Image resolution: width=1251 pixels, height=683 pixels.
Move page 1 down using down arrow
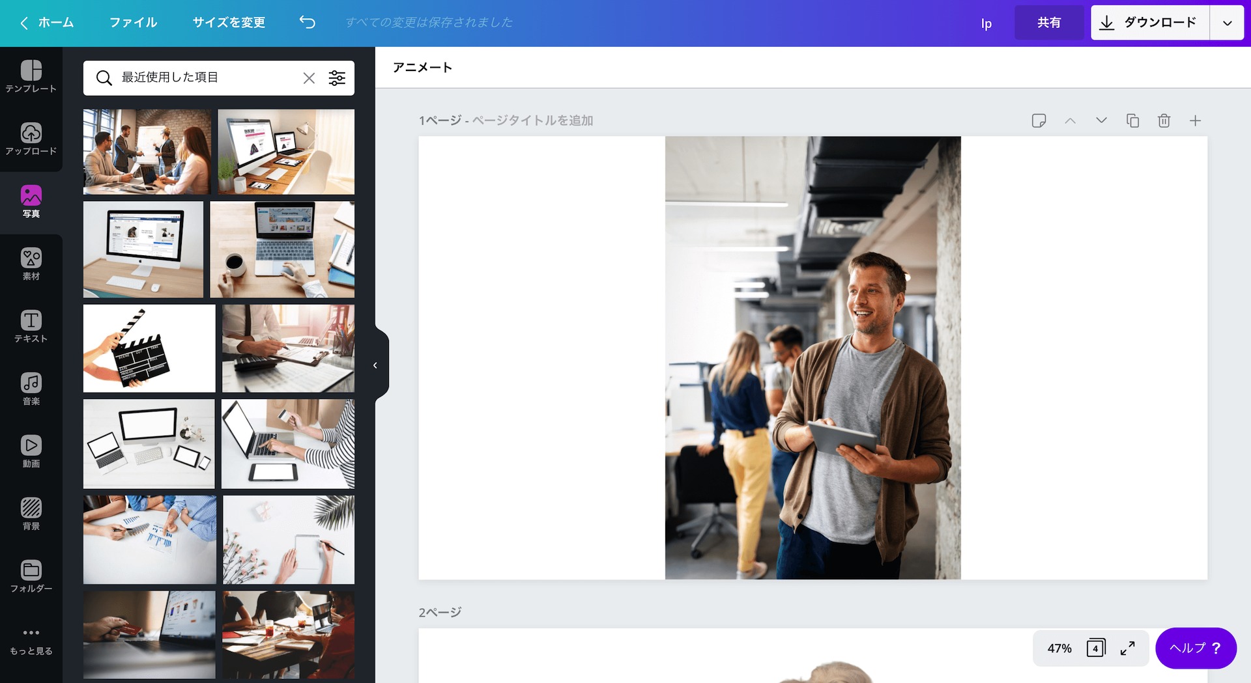click(1101, 120)
